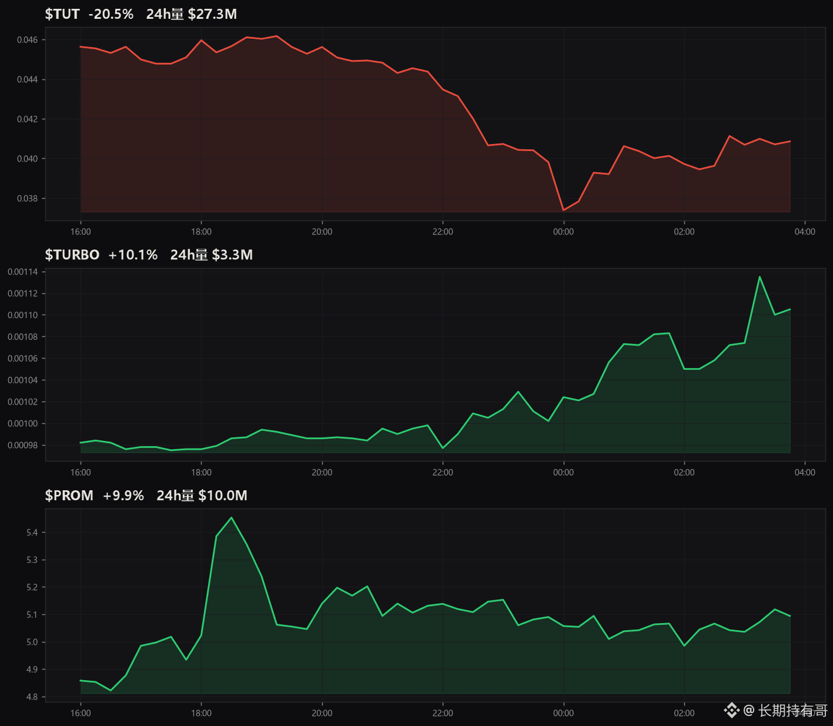
Task: Select the 0.00112 price axis label
Action: coord(23,293)
